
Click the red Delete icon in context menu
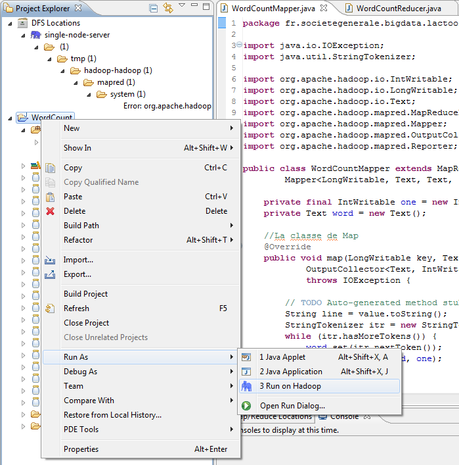coord(51,211)
